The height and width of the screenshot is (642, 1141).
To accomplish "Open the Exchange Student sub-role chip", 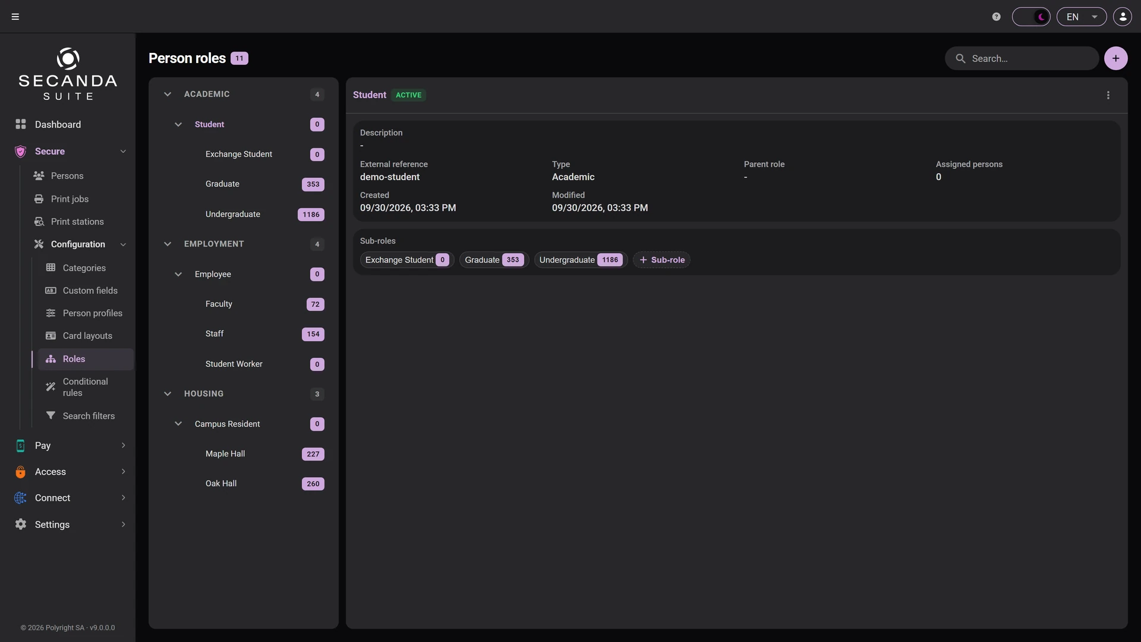I will [x=407, y=260].
